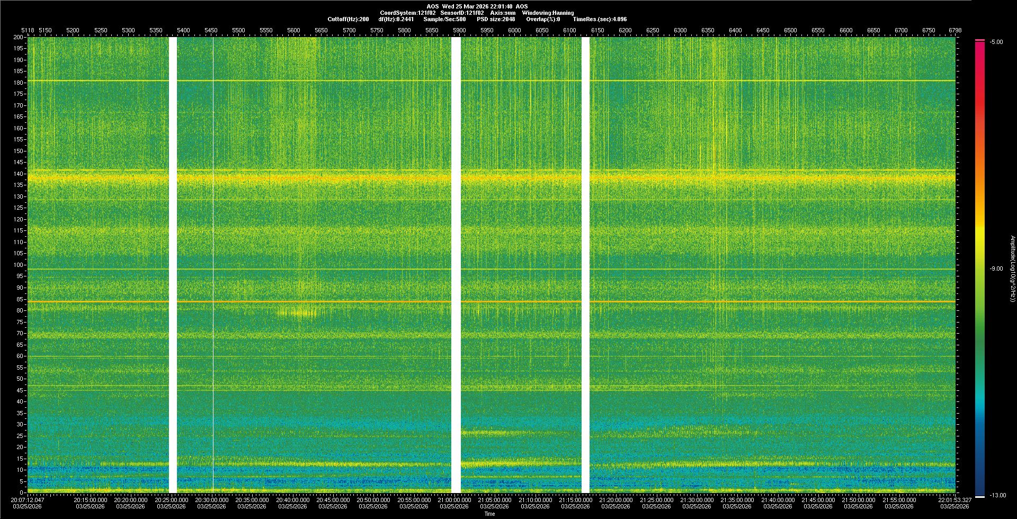Click the bright yellow burst at 80 Hz
The height and width of the screenshot is (519, 1017).
tap(298, 312)
